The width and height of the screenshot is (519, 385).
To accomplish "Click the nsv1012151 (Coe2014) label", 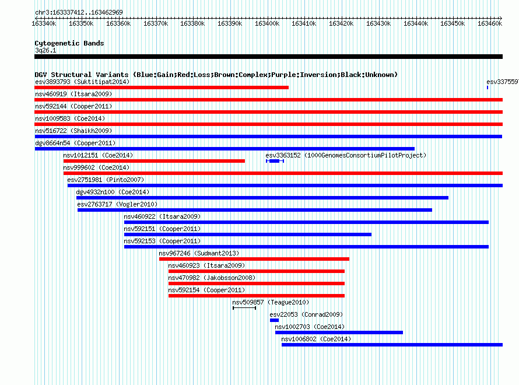I will 98,155.
